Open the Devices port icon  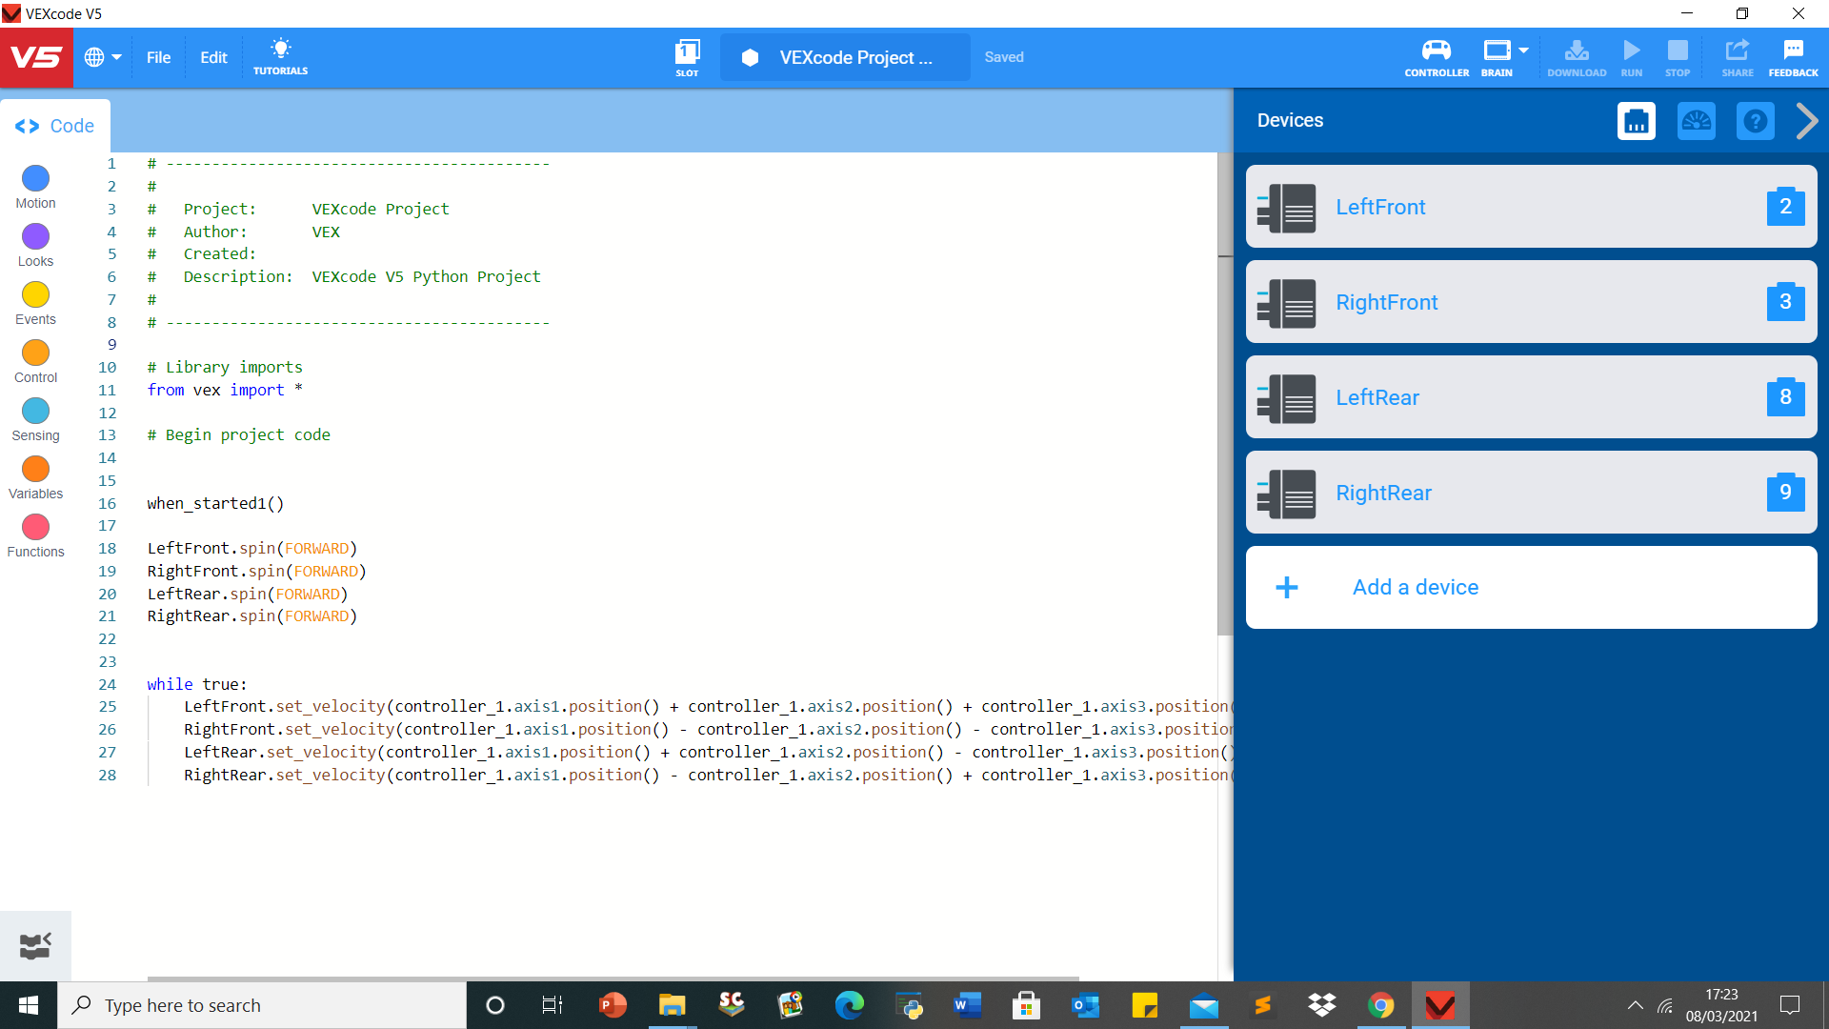click(1637, 121)
